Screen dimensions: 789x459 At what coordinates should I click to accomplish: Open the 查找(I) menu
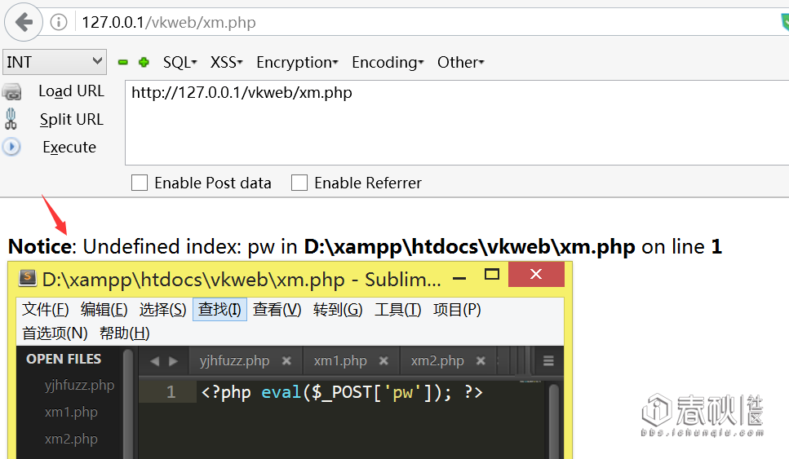click(x=220, y=310)
